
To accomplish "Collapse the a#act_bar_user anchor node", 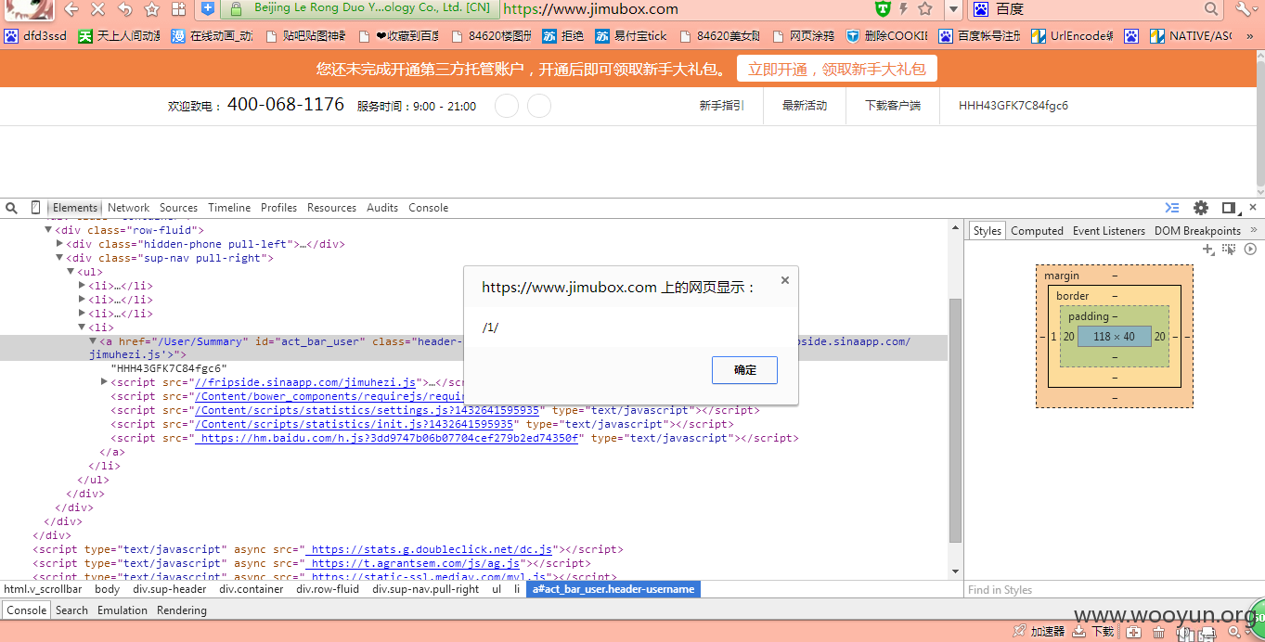I will pyautogui.click(x=93, y=341).
